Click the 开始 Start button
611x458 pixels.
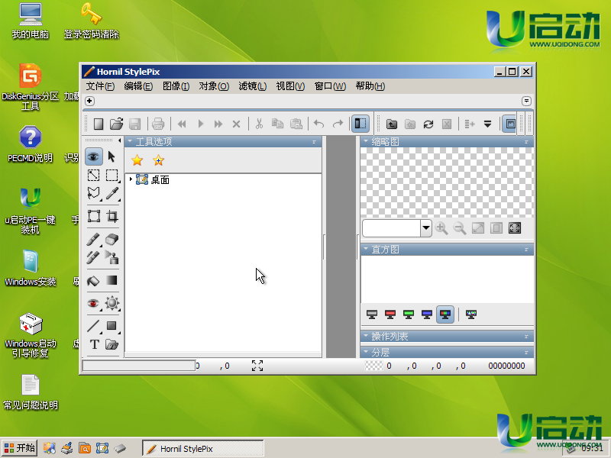[20, 448]
